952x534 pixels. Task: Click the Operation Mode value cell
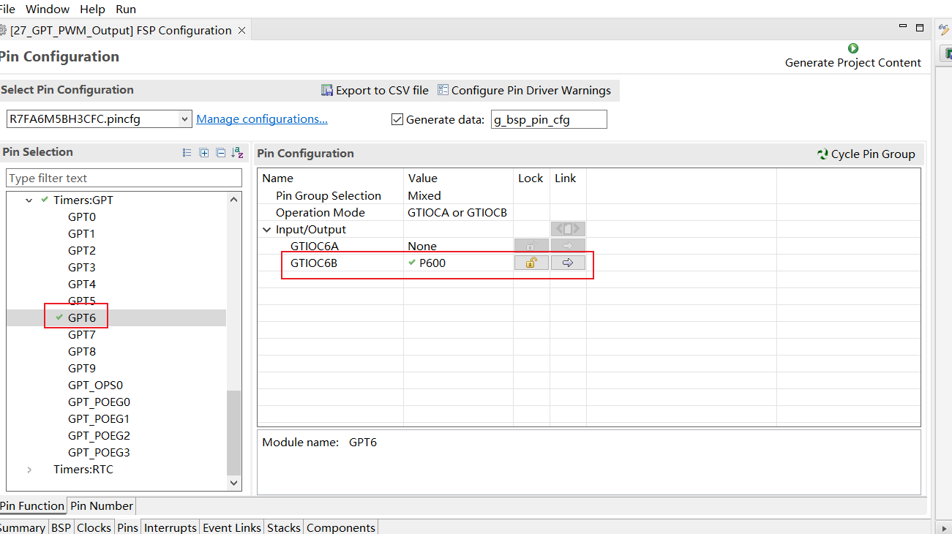(458, 213)
